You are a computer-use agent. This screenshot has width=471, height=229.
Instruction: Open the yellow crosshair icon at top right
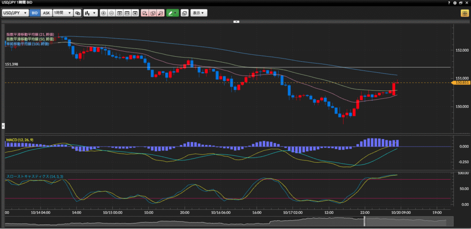465,13
